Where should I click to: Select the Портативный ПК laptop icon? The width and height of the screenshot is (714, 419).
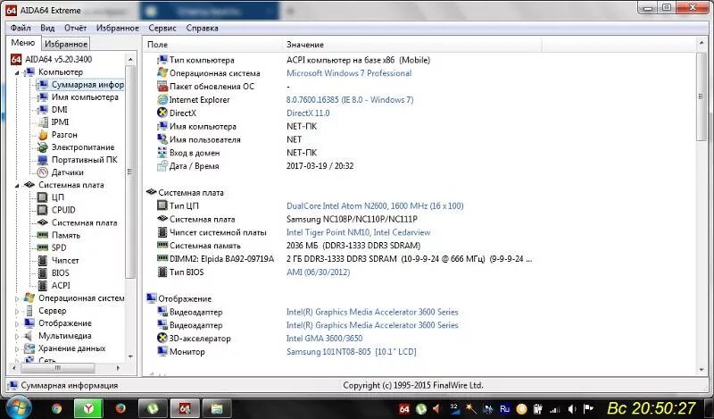tap(43, 160)
